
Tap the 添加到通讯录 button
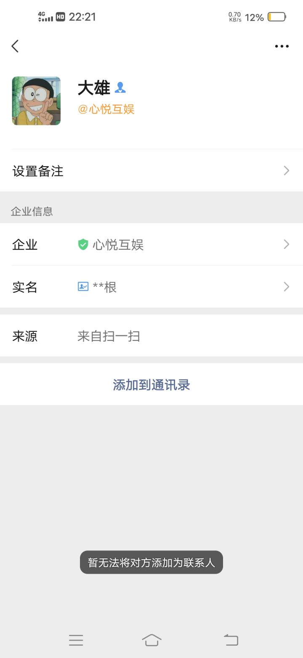[151, 385]
